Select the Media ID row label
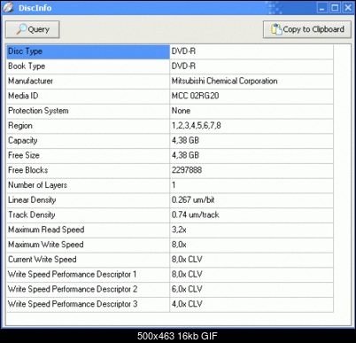 tap(88, 96)
